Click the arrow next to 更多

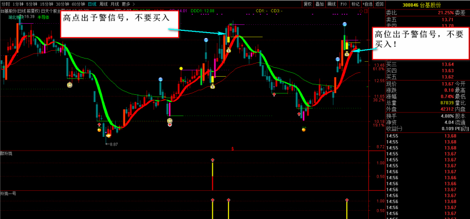coord(133,4)
